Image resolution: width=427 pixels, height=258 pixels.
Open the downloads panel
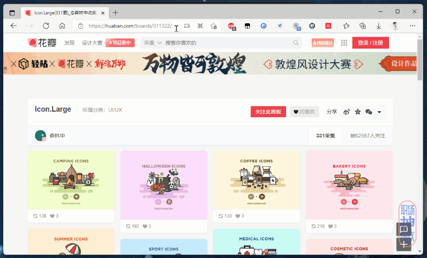tap(379, 26)
